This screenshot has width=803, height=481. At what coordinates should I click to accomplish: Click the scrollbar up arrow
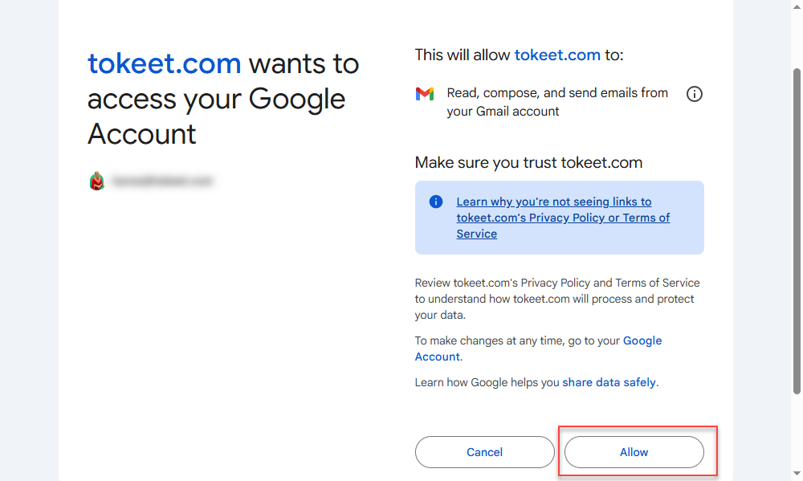coord(797,6)
